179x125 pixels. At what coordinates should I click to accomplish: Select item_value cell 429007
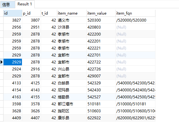coord(101,76)
